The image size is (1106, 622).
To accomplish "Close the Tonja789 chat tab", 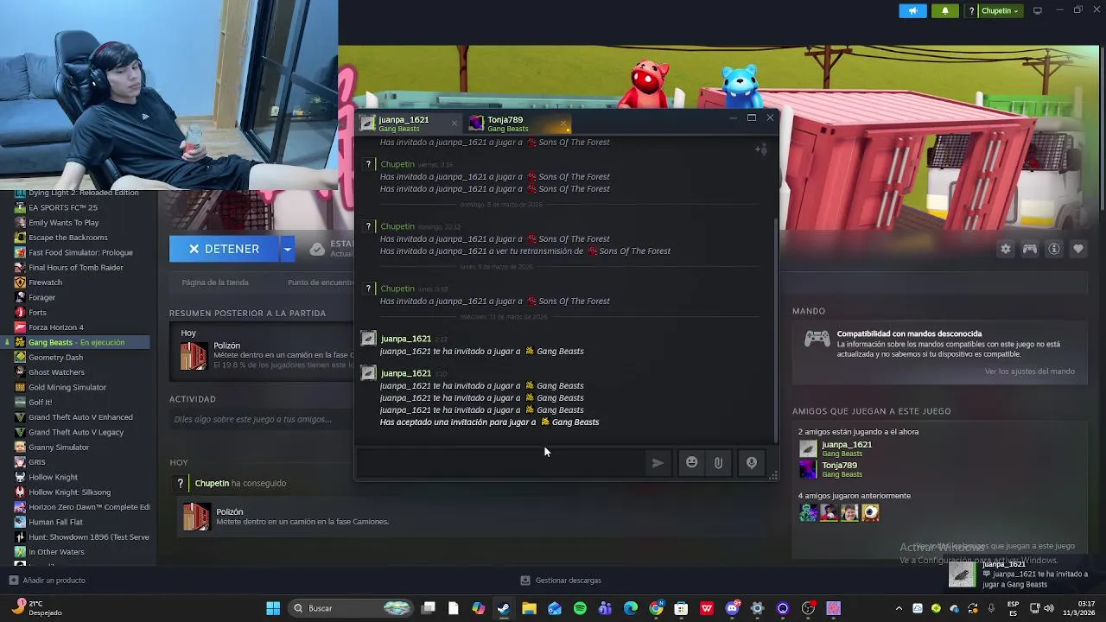I will [x=563, y=124].
